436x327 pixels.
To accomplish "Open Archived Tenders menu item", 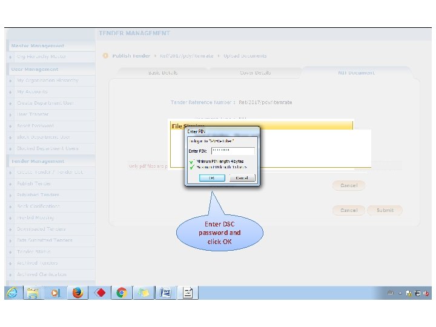I will click(x=38, y=263).
